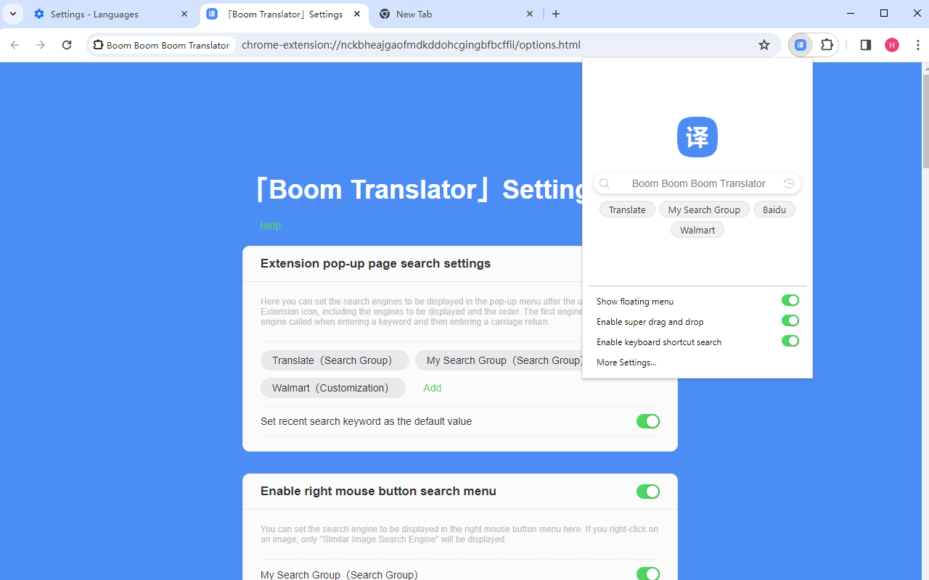Click the Baidu pill in popup
The height and width of the screenshot is (580, 929).
774,210
